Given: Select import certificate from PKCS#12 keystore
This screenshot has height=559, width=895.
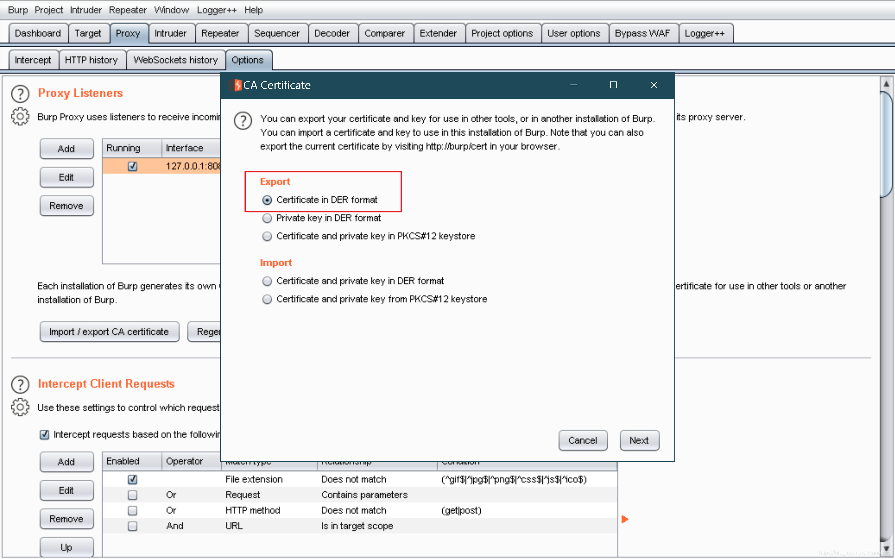Looking at the screenshot, I should click(267, 299).
